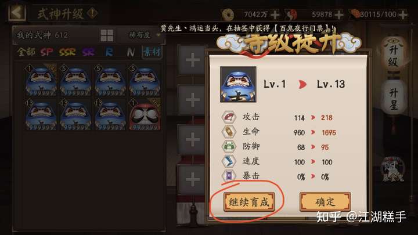Add stamina with plus icon near 30115/100

(x=403, y=15)
